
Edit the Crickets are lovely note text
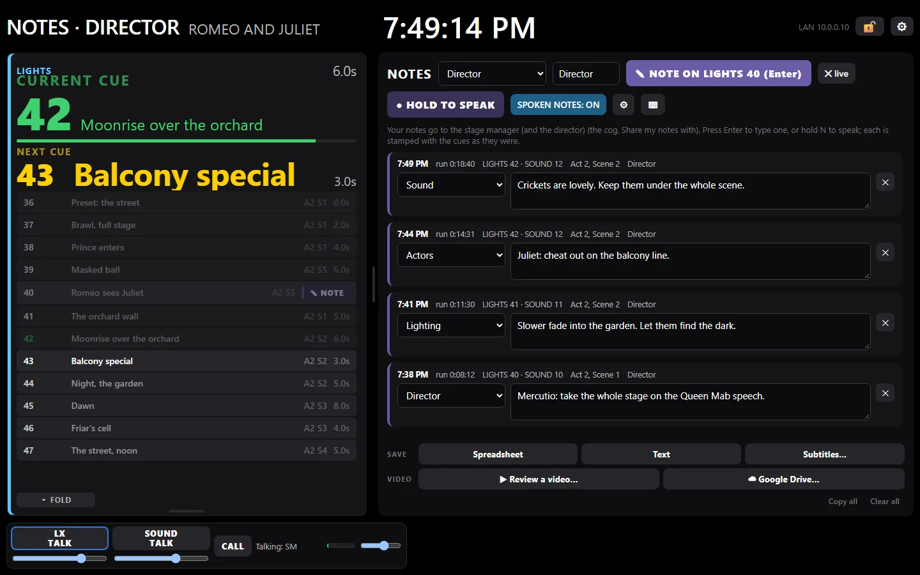point(690,191)
